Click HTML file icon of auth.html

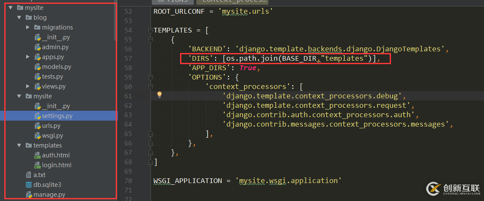click(x=37, y=155)
